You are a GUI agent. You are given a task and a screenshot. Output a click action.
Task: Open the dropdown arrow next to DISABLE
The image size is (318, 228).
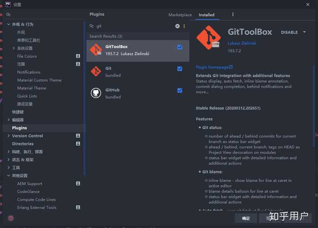304,32
